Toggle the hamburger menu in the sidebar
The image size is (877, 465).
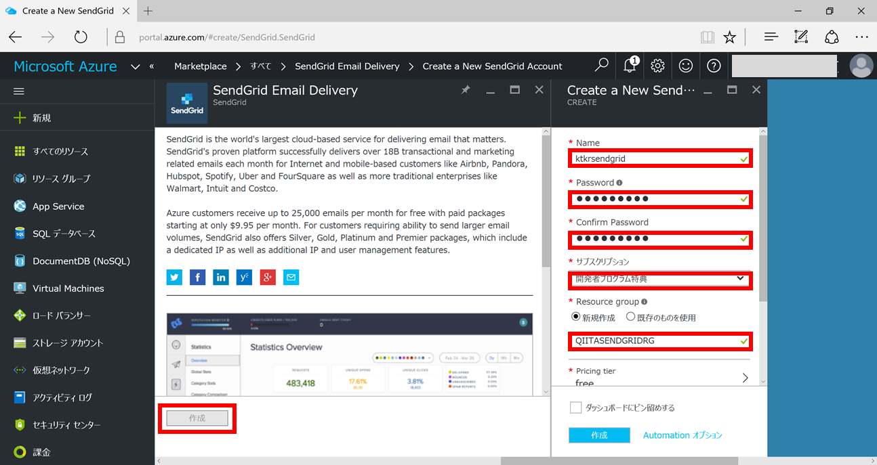click(19, 91)
